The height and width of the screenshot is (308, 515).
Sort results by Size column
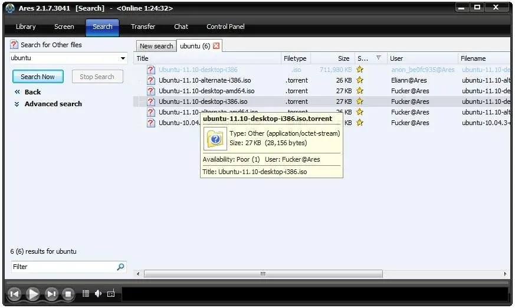332,58
